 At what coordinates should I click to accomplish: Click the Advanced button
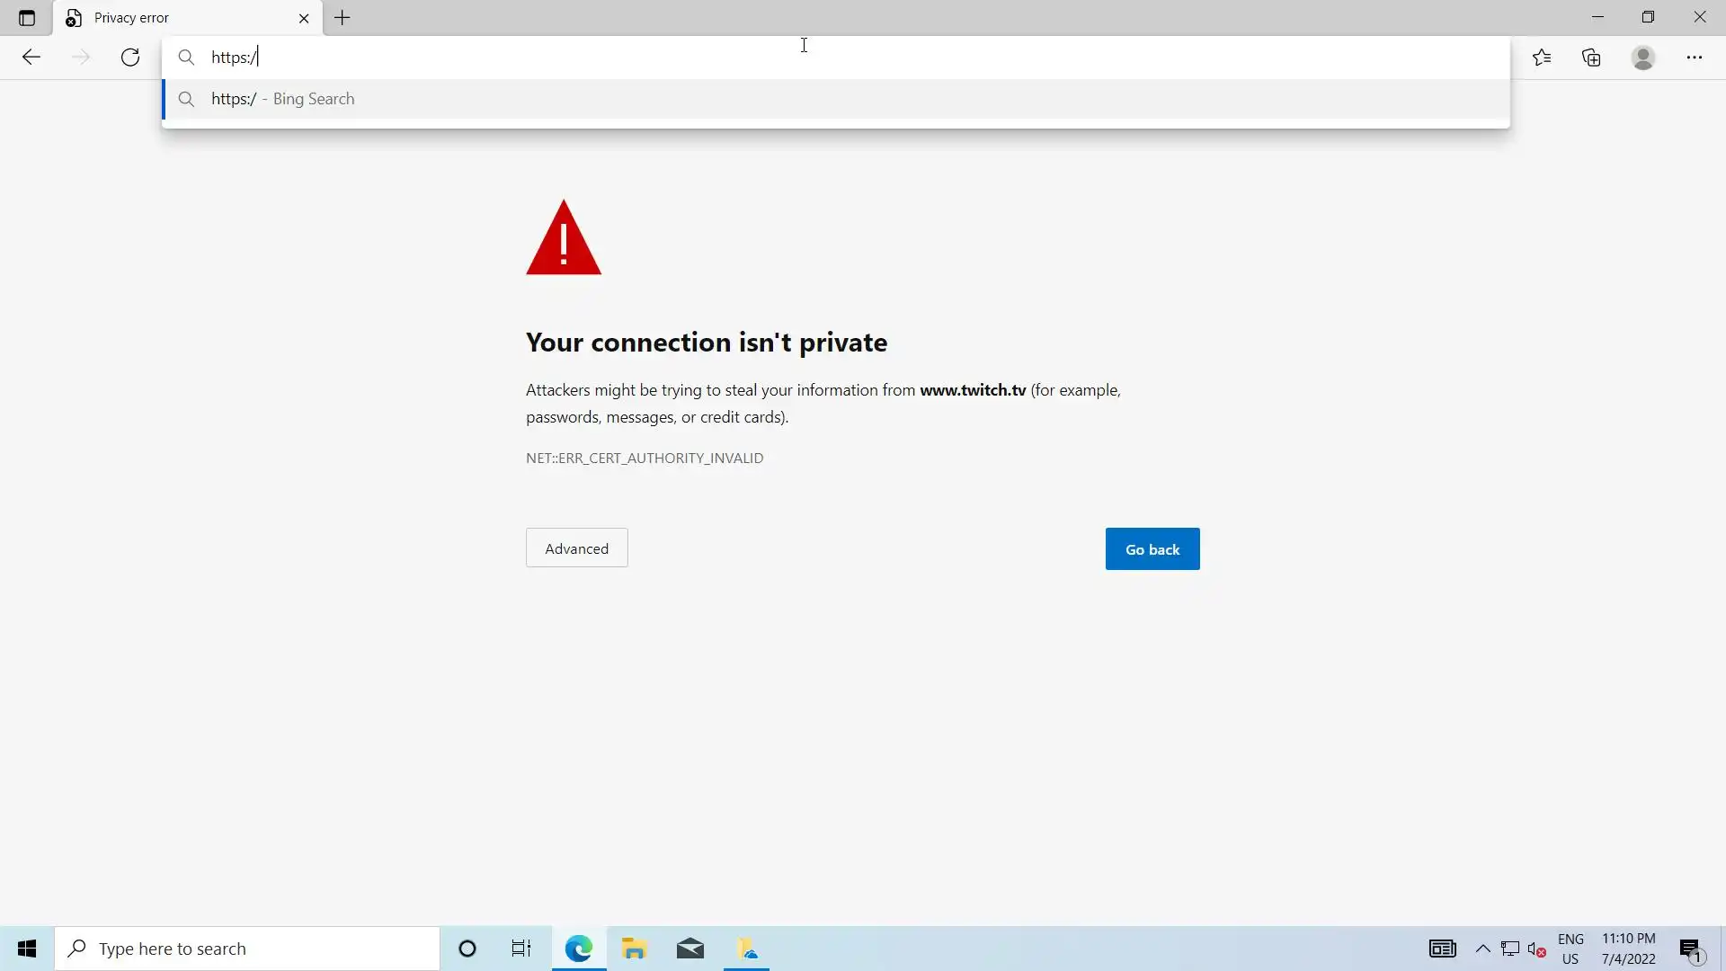coord(576,548)
